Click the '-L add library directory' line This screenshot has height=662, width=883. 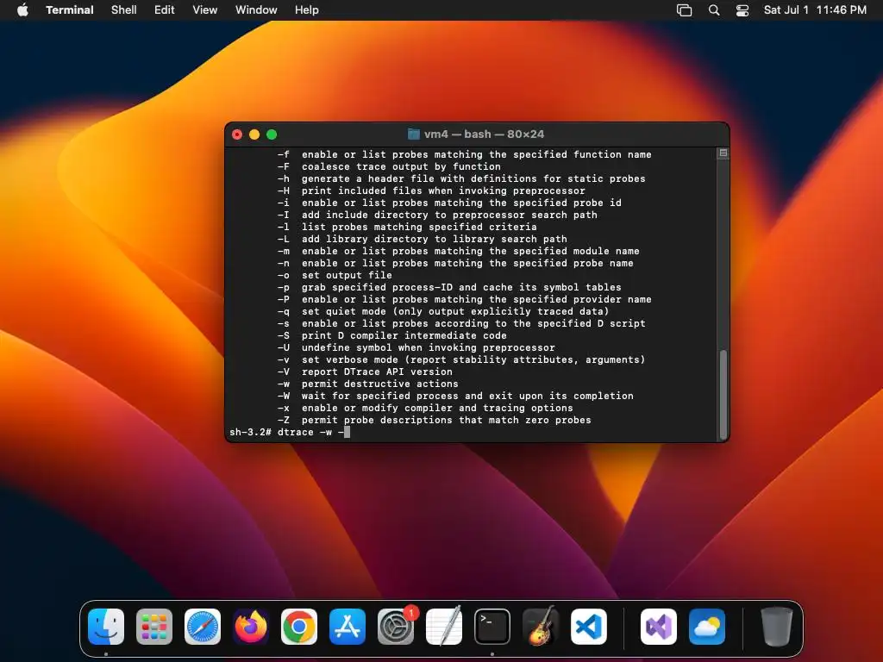click(423, 240)
